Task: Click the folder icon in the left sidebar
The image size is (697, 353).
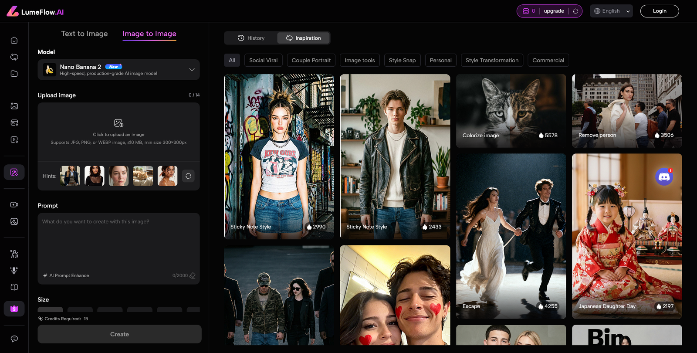Action: tap(14, 74)
